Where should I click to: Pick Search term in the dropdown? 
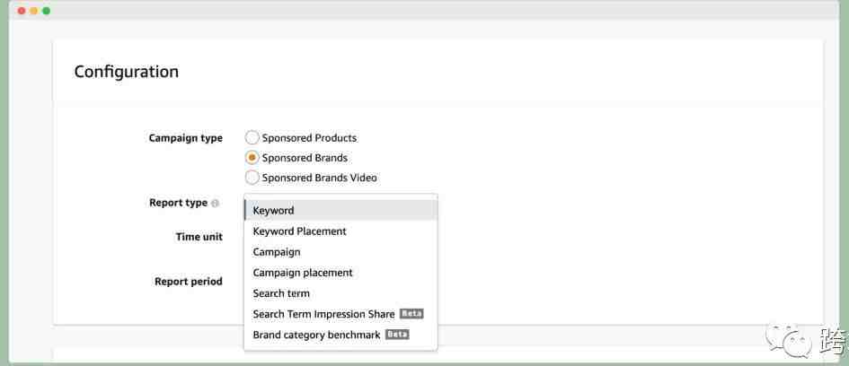click(340, 293)
